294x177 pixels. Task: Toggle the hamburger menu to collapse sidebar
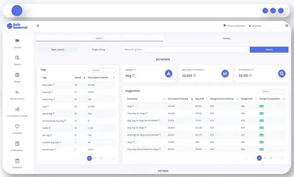point(38,26)
